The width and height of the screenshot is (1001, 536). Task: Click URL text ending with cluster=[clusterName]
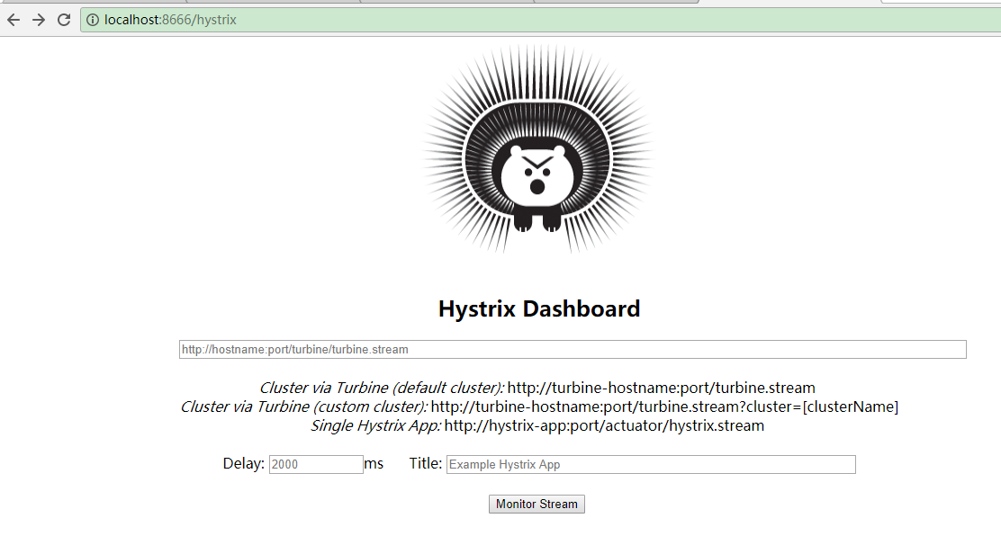pos(664,407)
